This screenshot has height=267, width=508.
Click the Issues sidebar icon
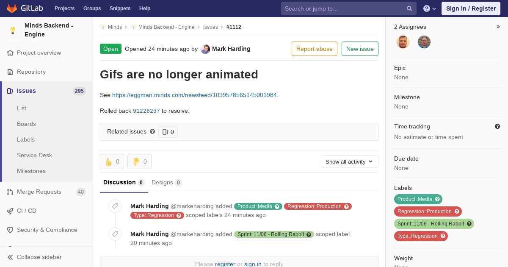pyautogui.click(x=10, y=91)
